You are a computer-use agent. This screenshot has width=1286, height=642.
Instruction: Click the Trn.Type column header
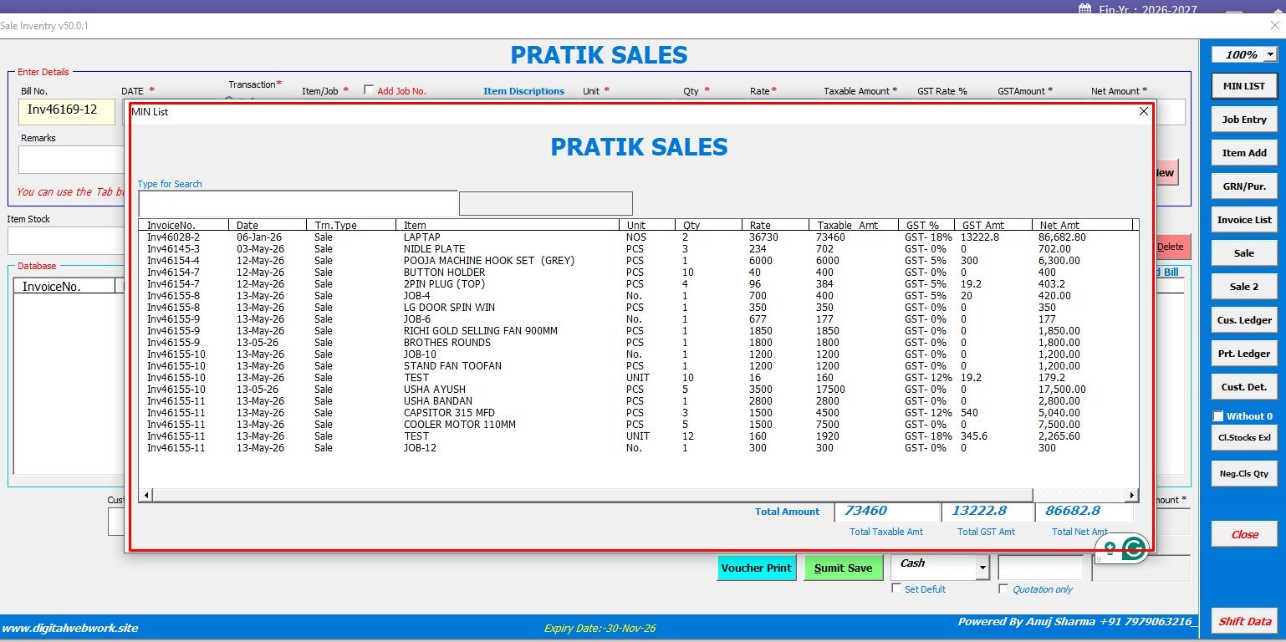tap(350, 225)
